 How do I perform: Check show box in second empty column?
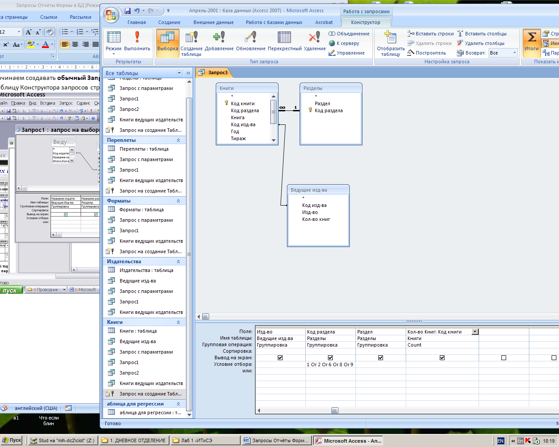tap(554, 358)
